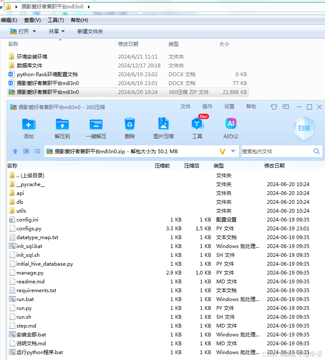
Task: Open the 编辑(E) menu in Explorer
Action: (x=9, y=20)
